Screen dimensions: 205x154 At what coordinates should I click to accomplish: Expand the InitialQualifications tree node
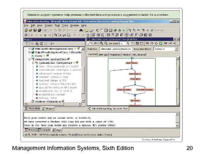pos(29,49)
